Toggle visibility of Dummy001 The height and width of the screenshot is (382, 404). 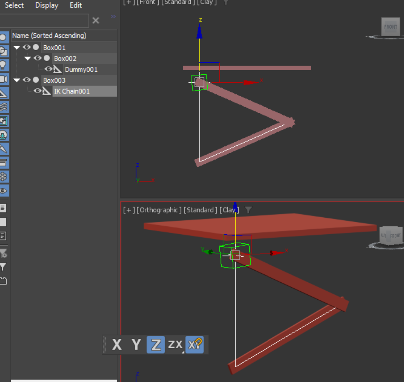pyautogui.click(x=48, y=69)
